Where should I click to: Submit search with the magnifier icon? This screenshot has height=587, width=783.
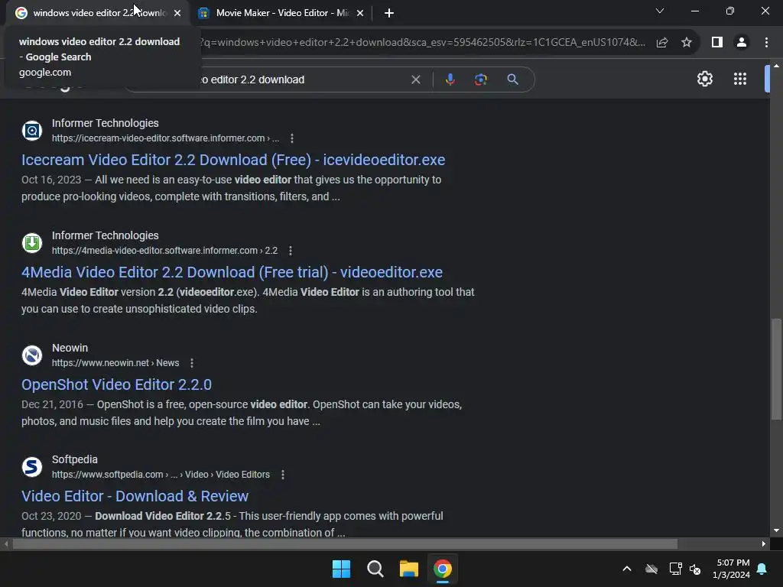(512, 79)
